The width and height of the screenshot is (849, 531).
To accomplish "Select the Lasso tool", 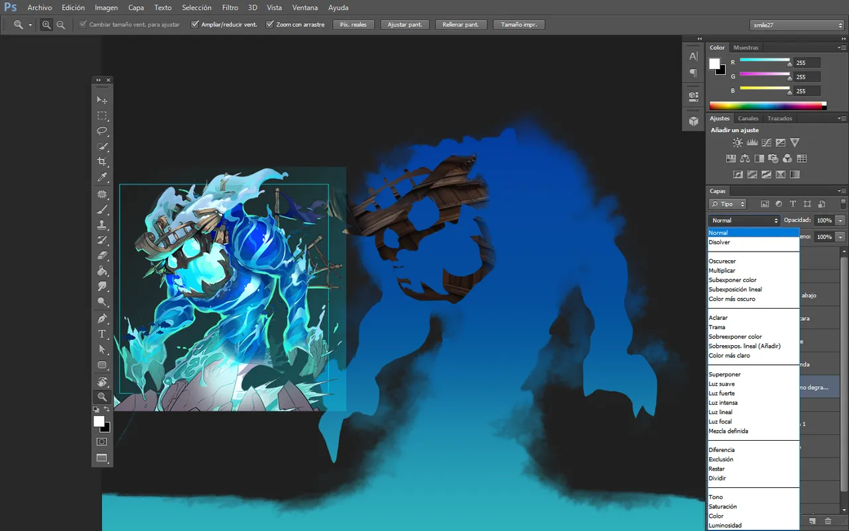I will [x=102, y=131].
